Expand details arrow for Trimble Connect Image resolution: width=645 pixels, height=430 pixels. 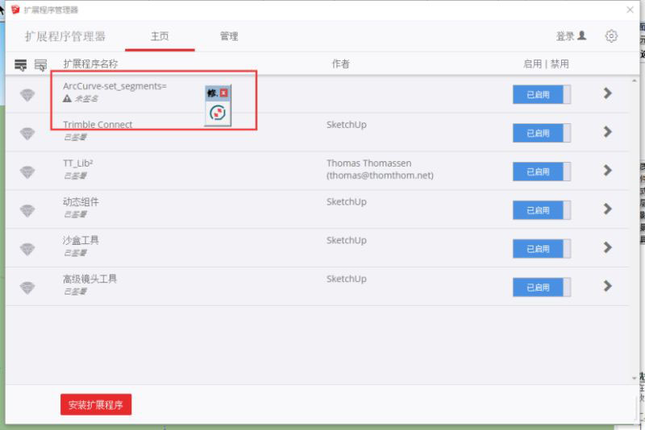tap(608, 132)
